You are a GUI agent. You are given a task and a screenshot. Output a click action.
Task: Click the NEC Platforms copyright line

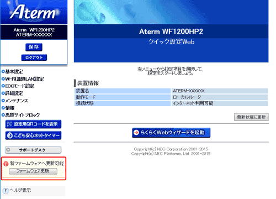171,154
